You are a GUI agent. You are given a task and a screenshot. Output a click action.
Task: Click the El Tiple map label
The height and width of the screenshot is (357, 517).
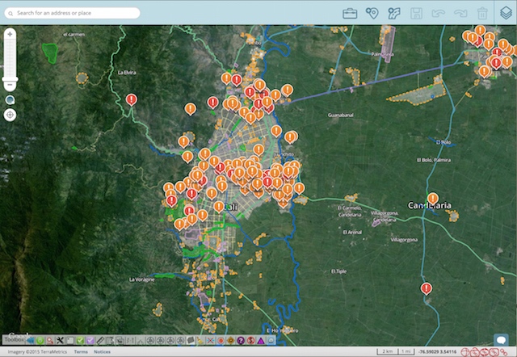click(338, 271)
